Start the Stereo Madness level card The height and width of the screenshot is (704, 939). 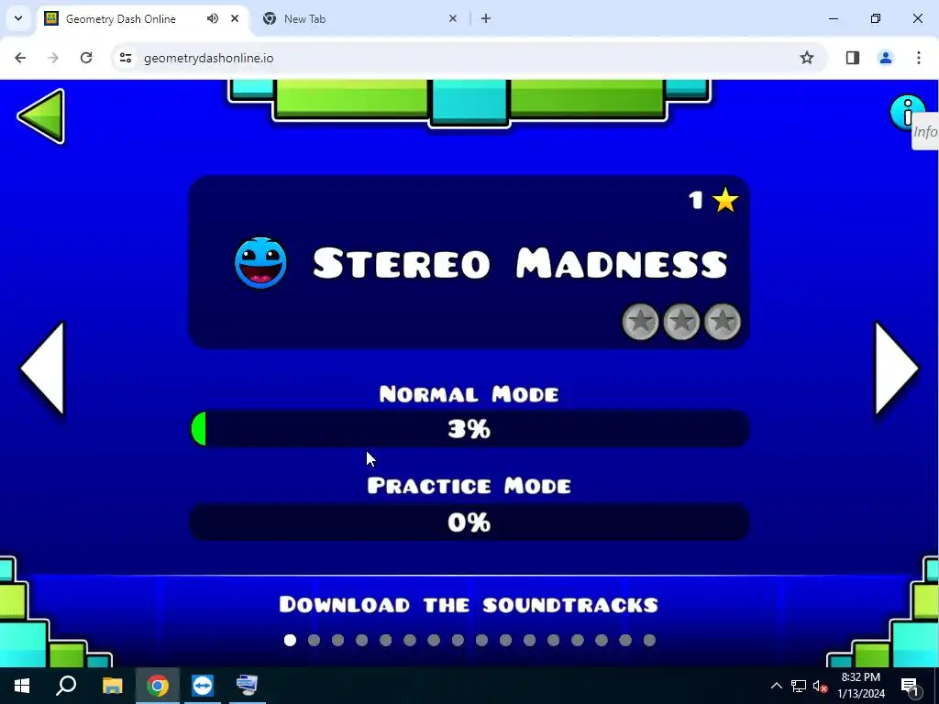point(469,261)
